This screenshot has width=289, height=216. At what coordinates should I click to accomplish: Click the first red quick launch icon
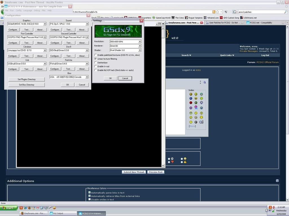point(21,208)
